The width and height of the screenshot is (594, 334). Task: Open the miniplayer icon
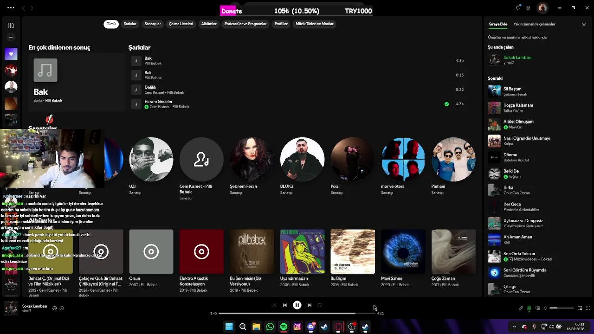pyautogui.click(x=580, y=308)
